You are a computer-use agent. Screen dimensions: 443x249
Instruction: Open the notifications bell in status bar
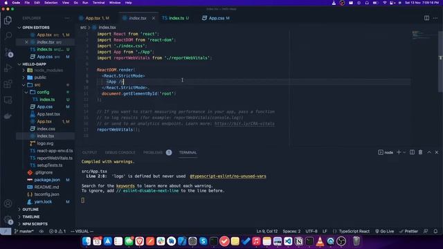tap(435, 231)
